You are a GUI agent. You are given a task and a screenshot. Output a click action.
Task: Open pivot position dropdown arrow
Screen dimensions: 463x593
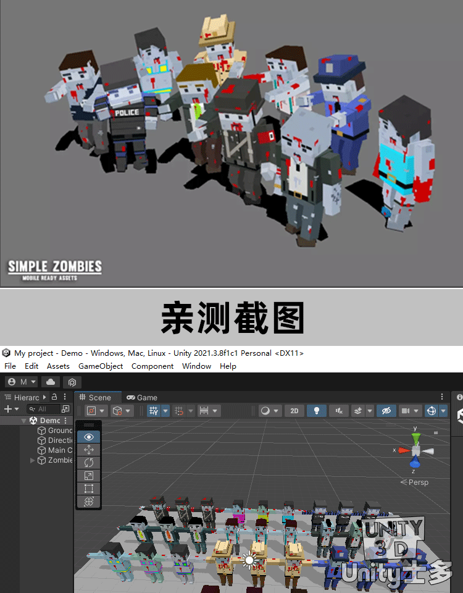pyautogui.click(x=102, y=411)
